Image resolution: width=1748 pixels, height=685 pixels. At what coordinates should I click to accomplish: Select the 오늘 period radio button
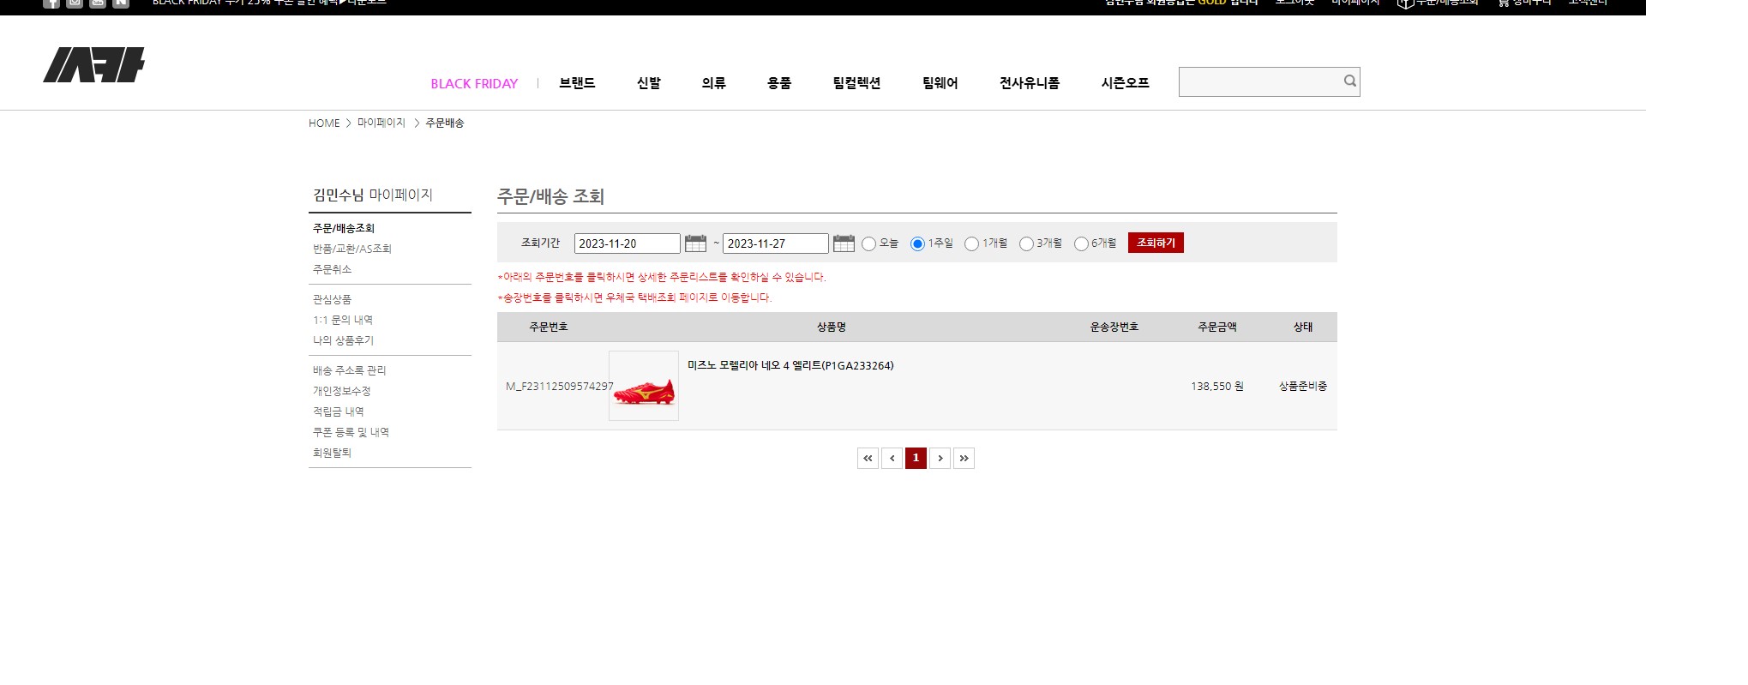[x=868, y=244]
